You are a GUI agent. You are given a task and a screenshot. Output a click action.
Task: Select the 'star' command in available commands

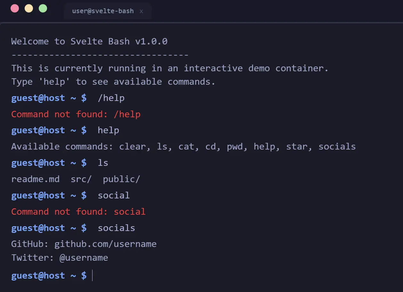[297, 146]
